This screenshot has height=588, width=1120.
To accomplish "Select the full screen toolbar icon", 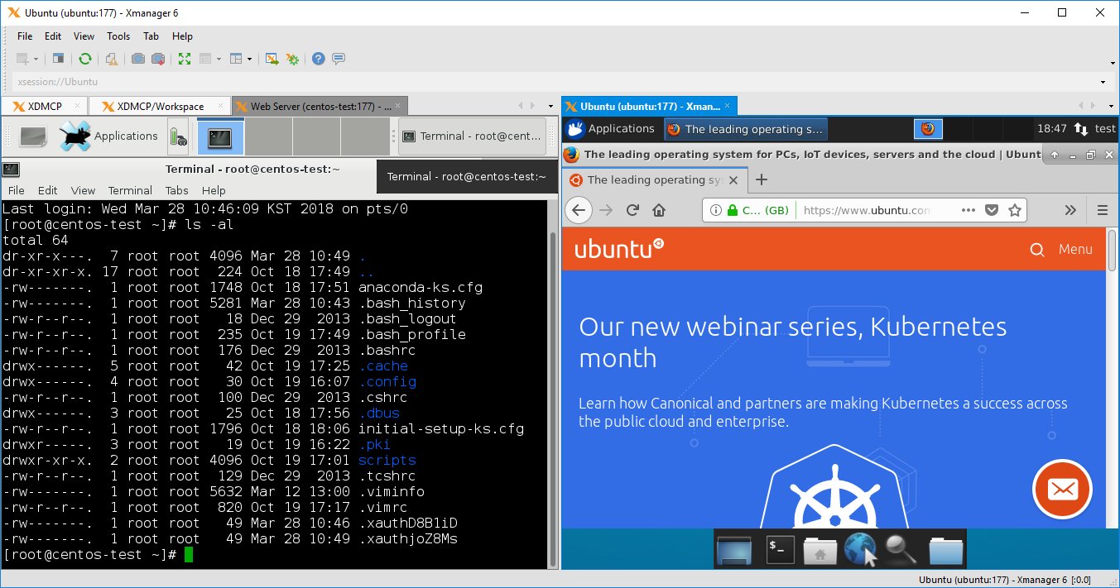I will [184, 58].
